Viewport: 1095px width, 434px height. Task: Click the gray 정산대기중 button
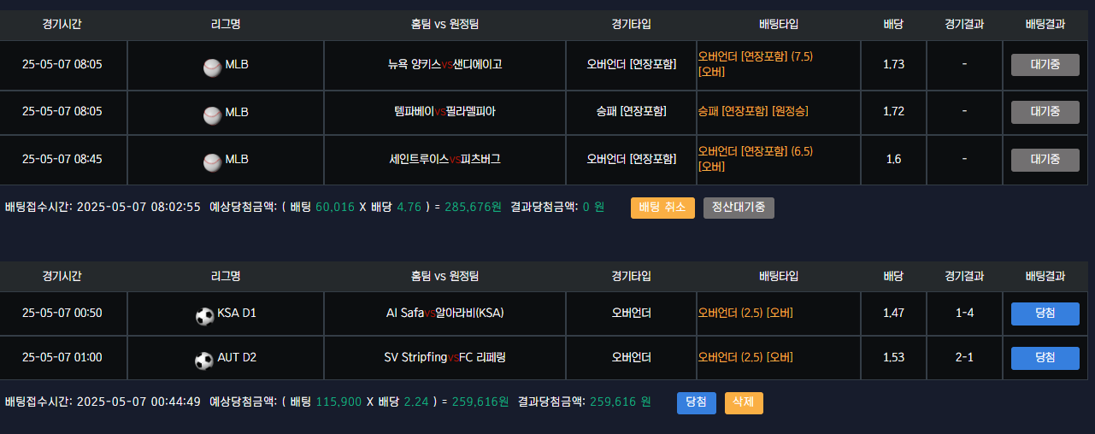click(x=739, y=208)
